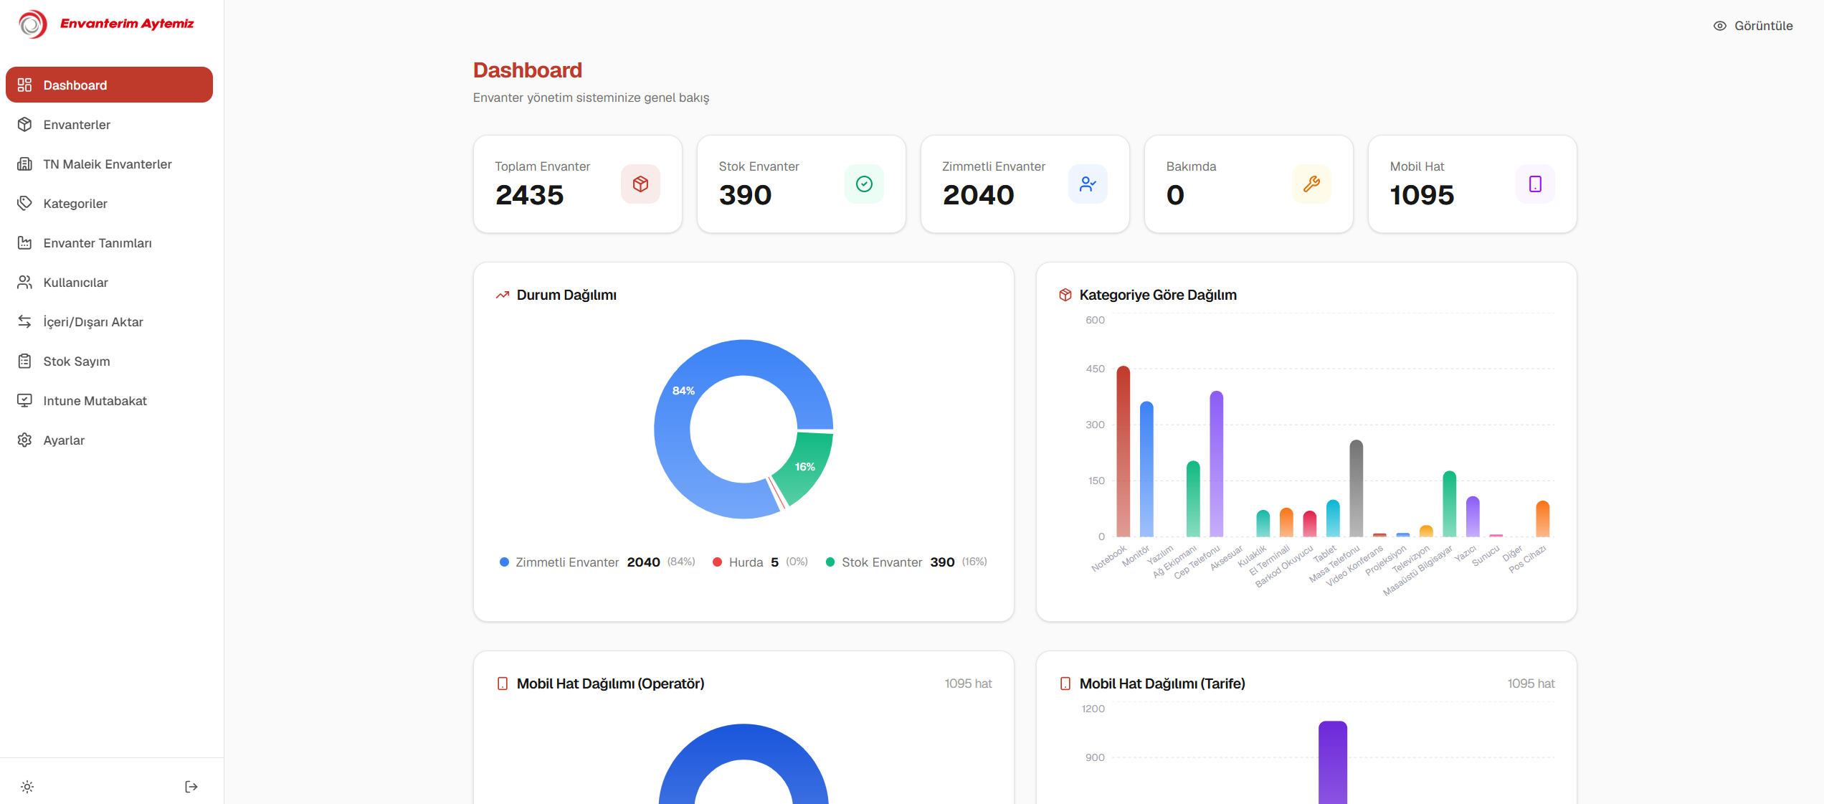Click the orange Pos Cihazı bar
The image size is (1824, 804).
(x=1543, y=519)
